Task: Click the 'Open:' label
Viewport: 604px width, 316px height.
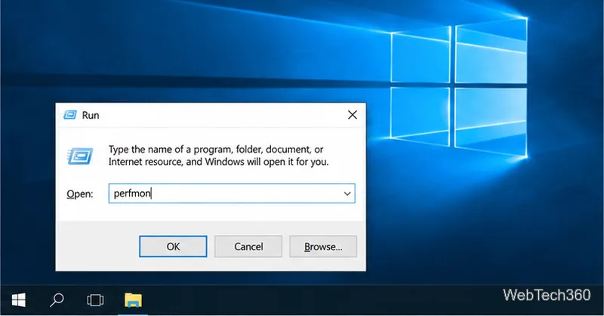Action: point(80,194)
